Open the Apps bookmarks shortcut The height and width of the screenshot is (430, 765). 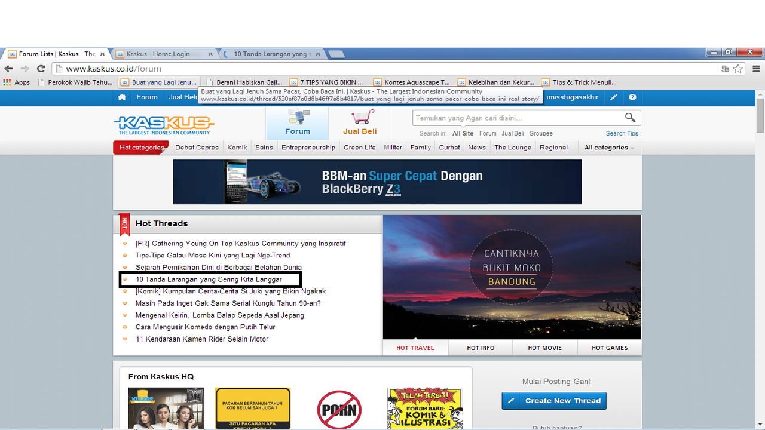(x=17, y=82)
